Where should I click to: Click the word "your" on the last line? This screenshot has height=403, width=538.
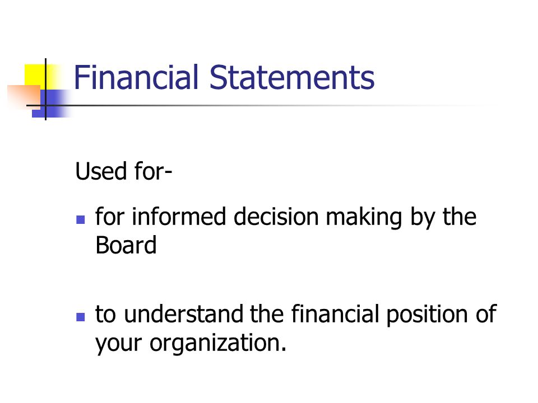[x=119, y=344]
